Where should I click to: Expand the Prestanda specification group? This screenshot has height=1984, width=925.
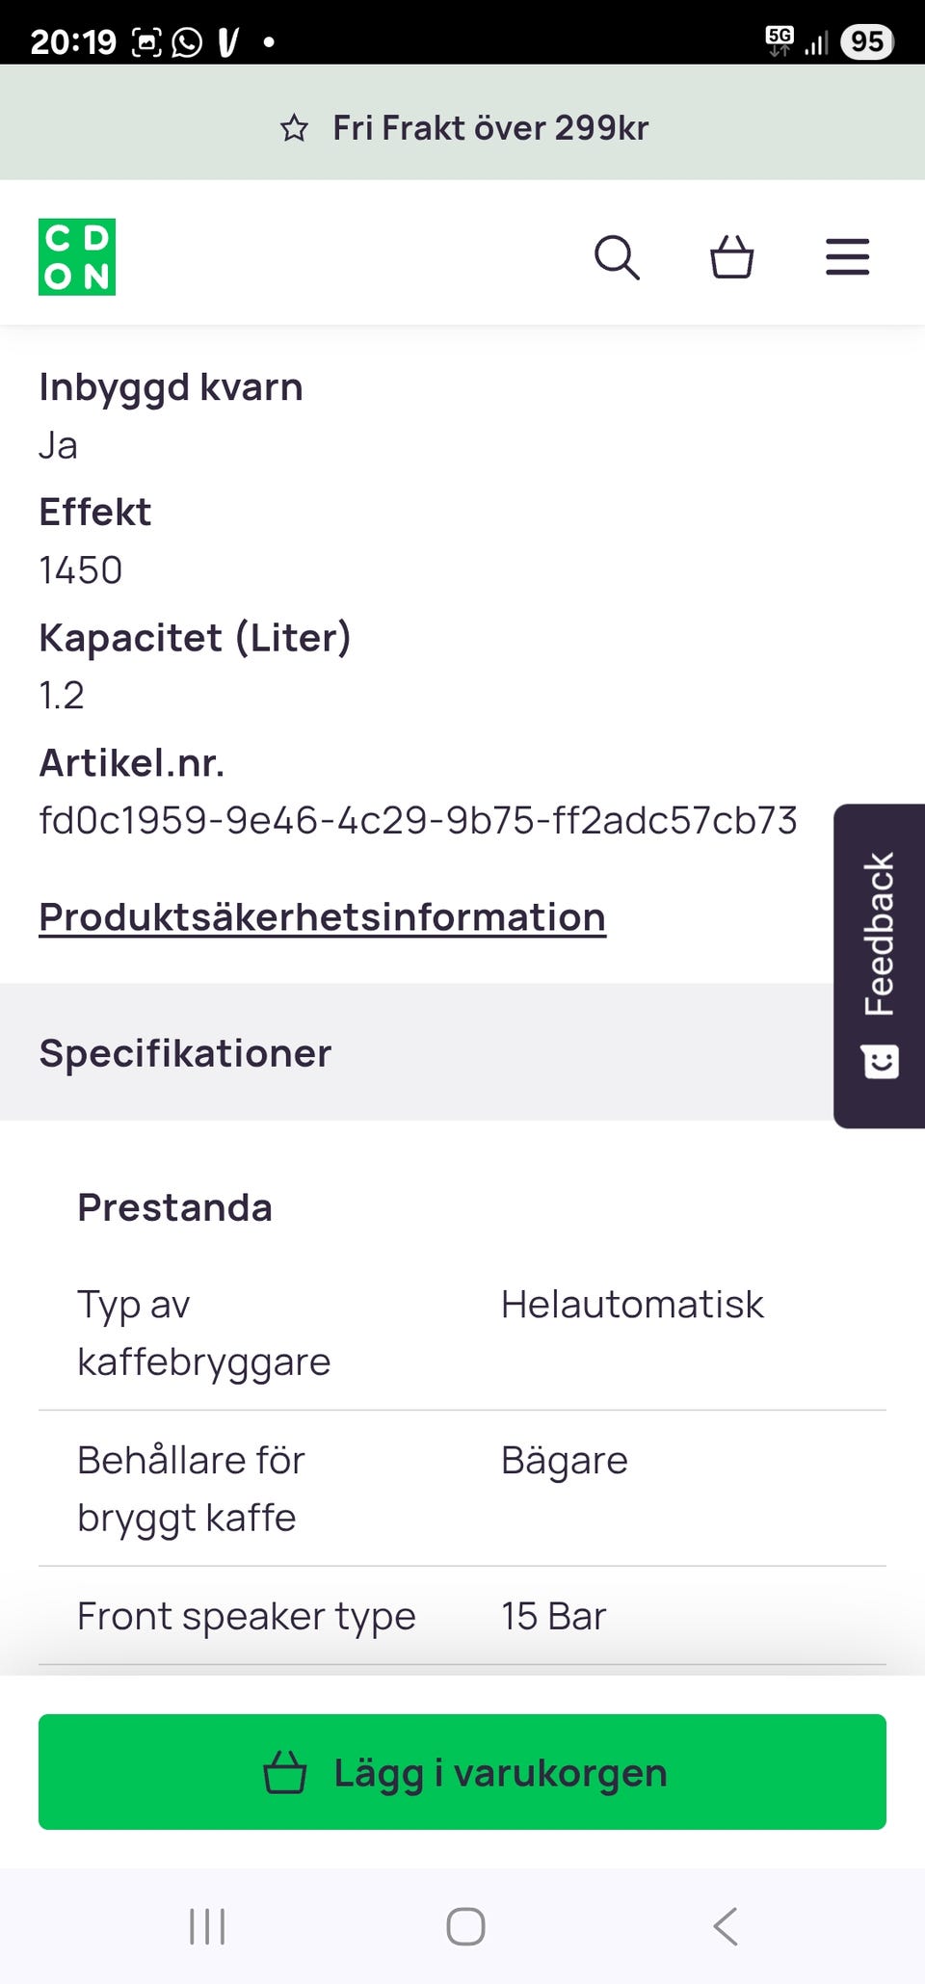[173, 1205]
